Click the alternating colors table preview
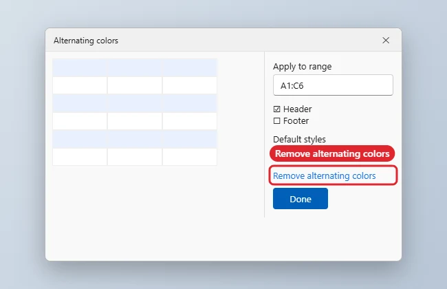 coord(135,112)
